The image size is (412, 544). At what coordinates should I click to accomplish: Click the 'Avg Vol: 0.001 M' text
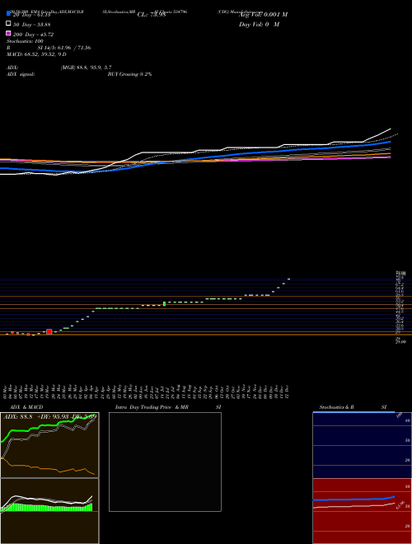pyautogui.click(x=263, y=15)
